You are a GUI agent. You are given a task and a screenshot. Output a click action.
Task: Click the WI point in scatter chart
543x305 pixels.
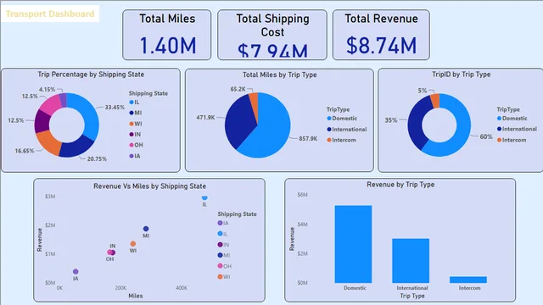[x=133, y=244]
